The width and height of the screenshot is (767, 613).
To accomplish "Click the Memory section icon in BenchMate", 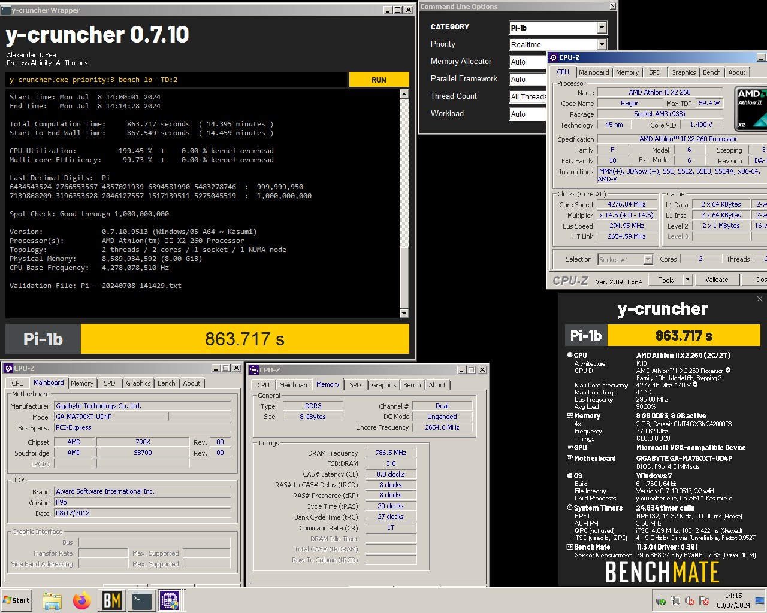I will (570, 415).
